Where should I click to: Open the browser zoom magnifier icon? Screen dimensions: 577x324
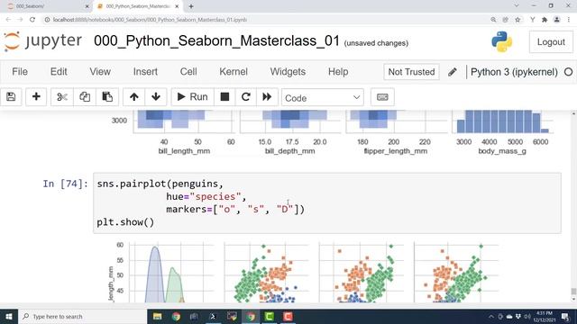[493, 20]
